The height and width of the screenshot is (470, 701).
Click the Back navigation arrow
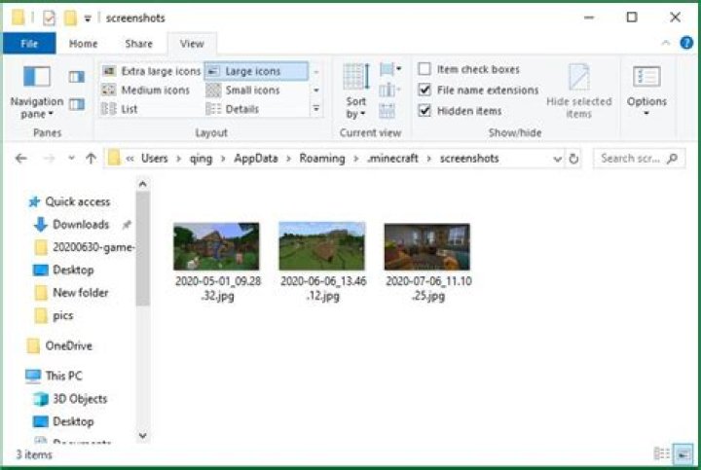pos(21,159)
